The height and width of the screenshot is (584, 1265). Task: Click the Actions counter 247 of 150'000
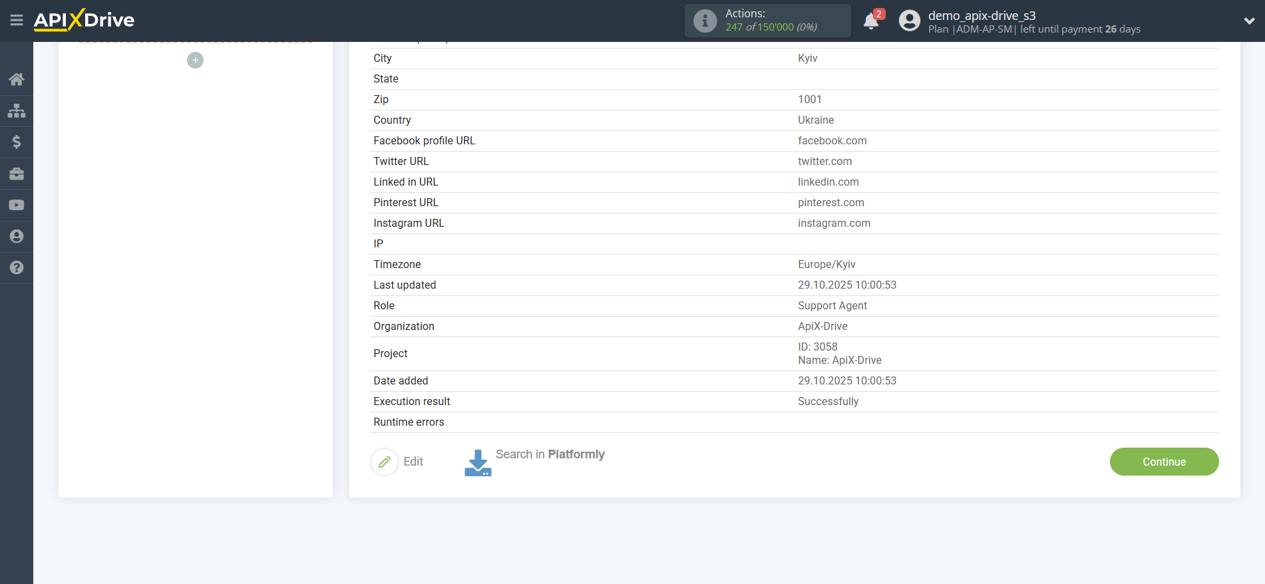771,27
